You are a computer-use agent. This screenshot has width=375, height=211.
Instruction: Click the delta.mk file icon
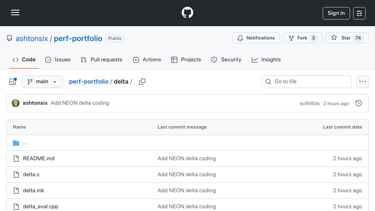pyautogui.click(x=16, y=191)
